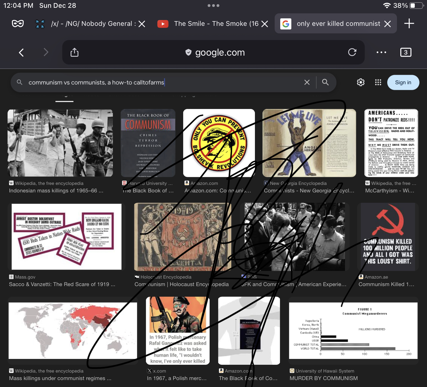Image resolution: width=427 pixels, height=387 pixels.
Task: Open JFK and Communism American Experience link
Action: [294, 284]
